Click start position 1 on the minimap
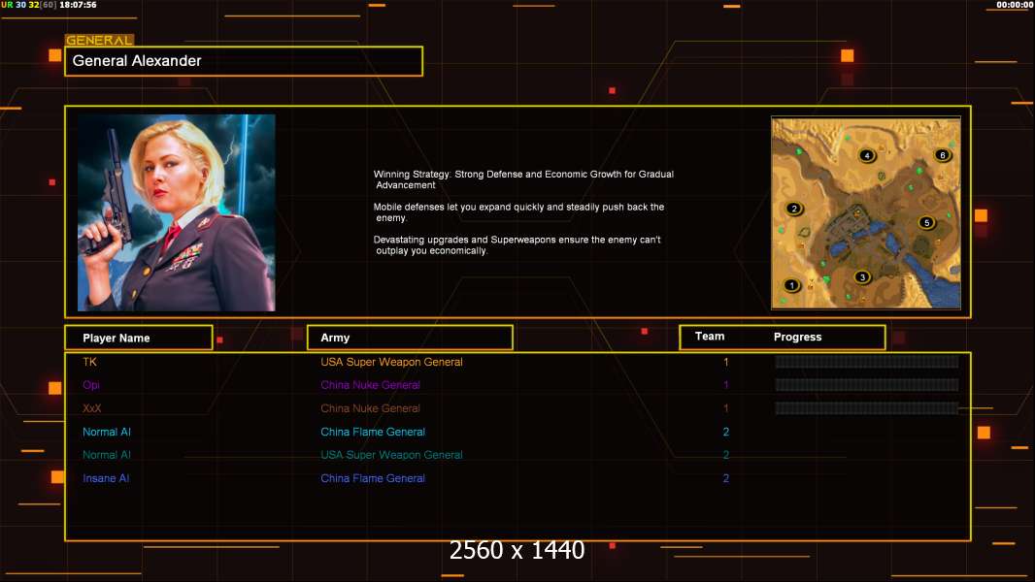This screenshot has height=582, width=1035. [791, 285]
